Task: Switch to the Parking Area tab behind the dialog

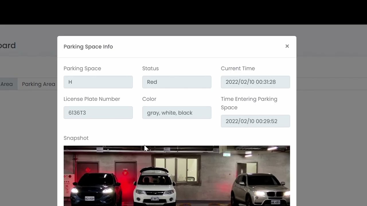Action: pos(38,84)
